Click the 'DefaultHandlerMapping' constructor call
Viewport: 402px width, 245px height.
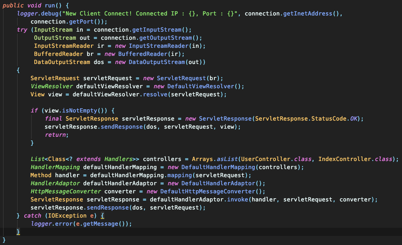218,167
